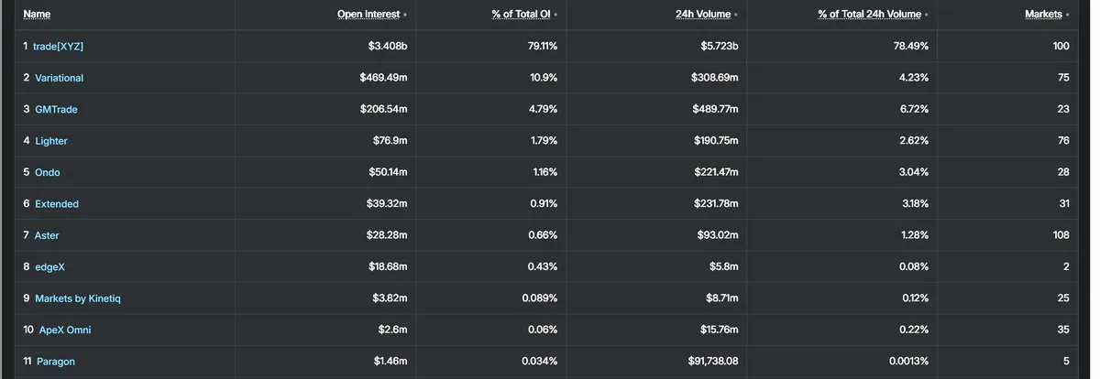Open ApeX Omni protocol link

65,330
